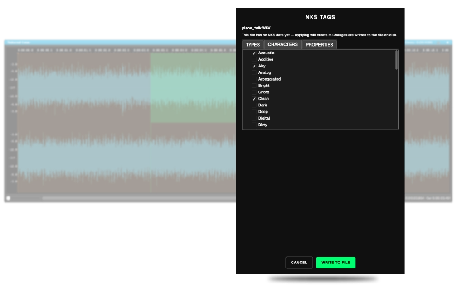The height and width of the screenshot is (297, 457).
Task: Click the NKS TAGS dialog title
Action: pyautogui.click(x=320, y=17)
